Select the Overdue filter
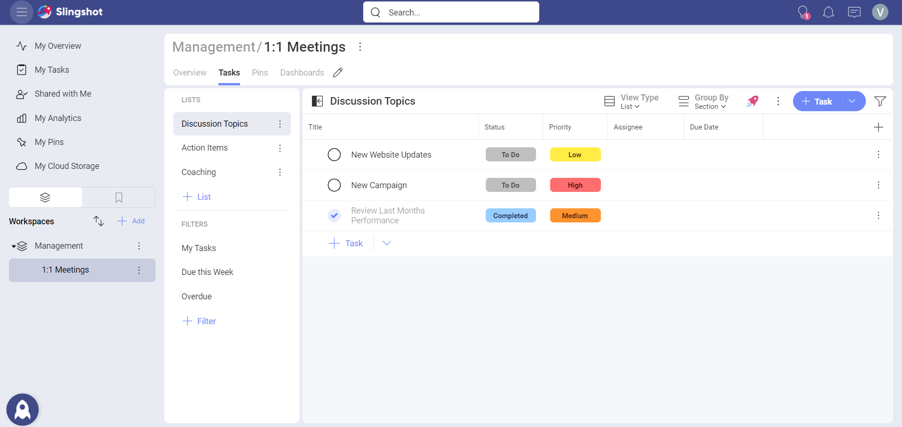Viewport: 902px width, 427px height. [x=196, y=297]
